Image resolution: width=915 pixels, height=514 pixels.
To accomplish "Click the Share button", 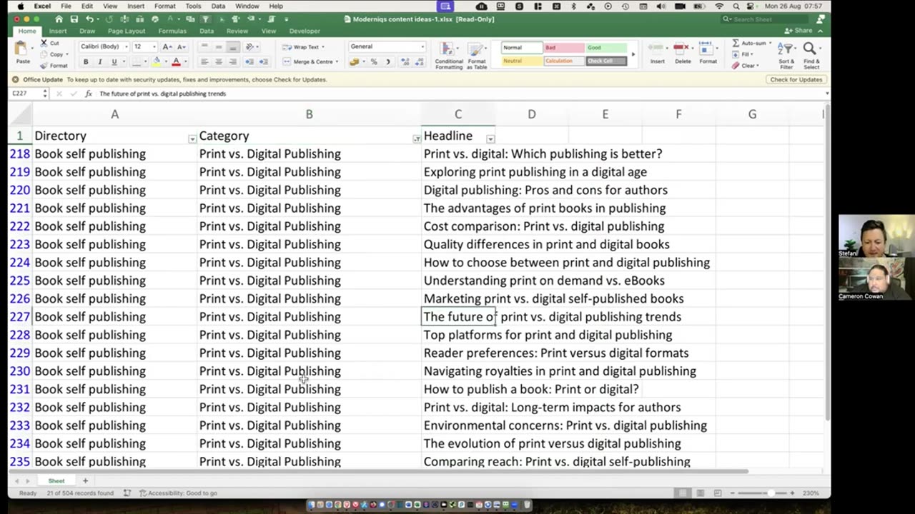I will [x=798, y=31].
